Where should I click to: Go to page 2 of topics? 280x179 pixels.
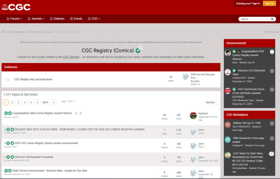[x=12, y=102]
